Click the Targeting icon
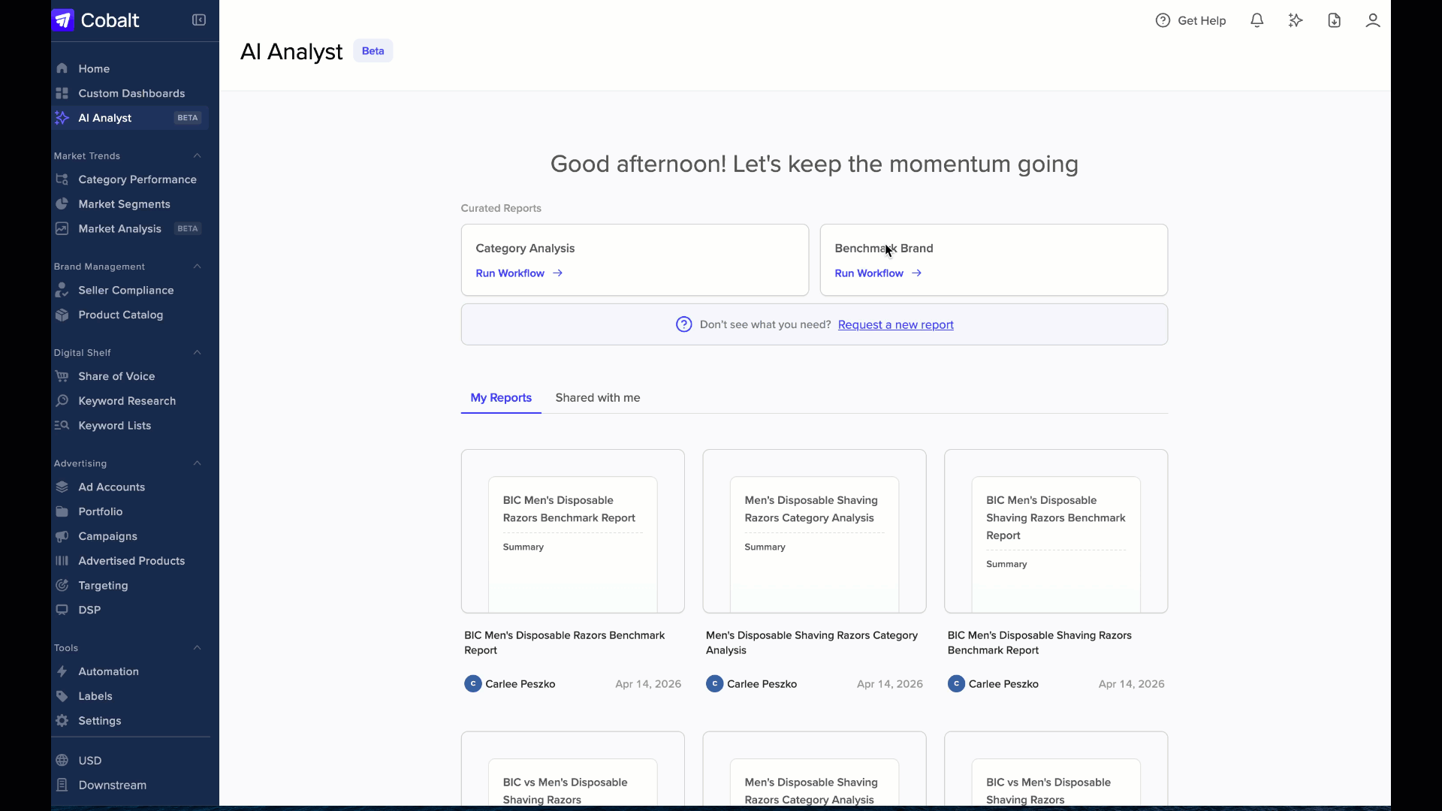The image size is (1442, 811). point(62,585)
